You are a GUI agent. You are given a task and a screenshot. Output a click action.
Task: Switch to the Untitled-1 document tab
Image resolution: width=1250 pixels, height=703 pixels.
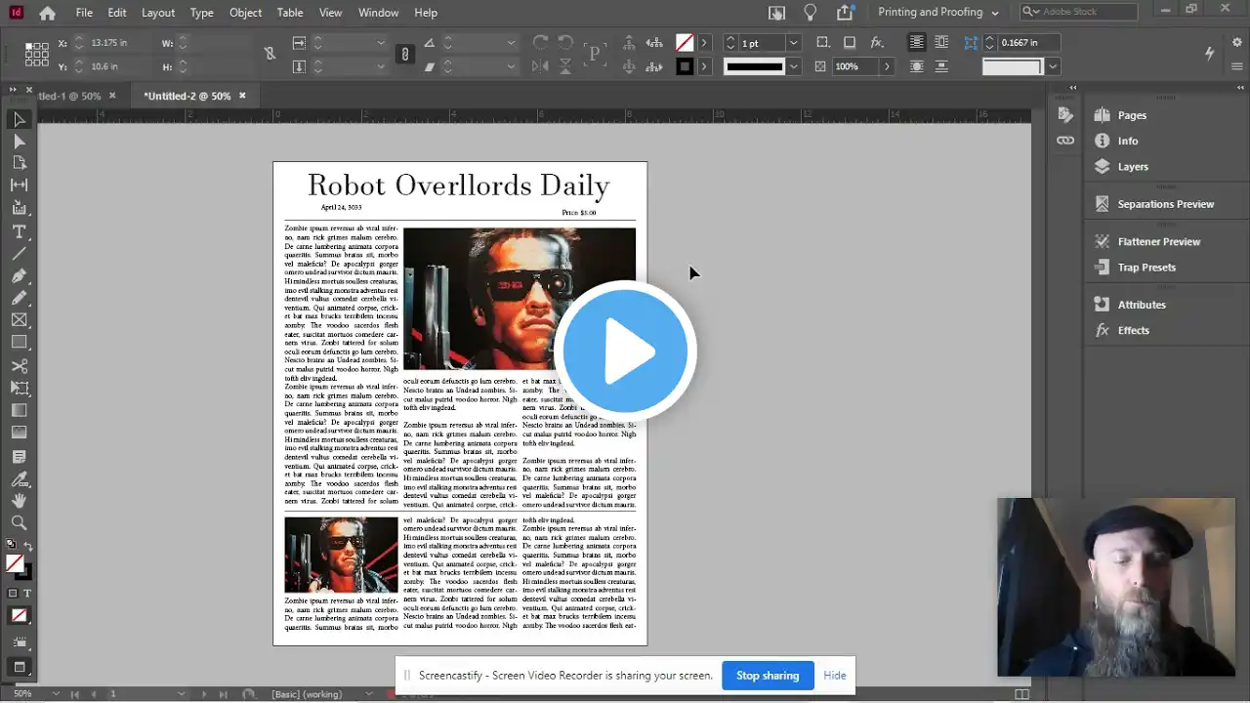coord(68,96)
